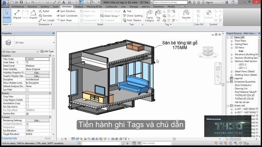Click the Scale Value field showing 75

37,62
